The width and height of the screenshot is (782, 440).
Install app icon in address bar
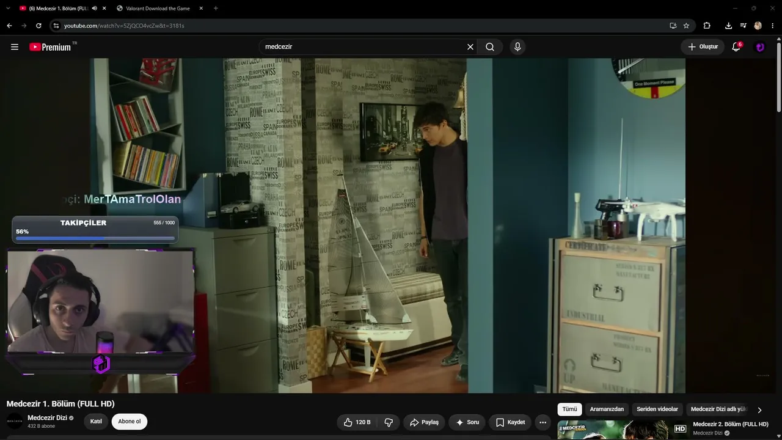coord(673,26)
